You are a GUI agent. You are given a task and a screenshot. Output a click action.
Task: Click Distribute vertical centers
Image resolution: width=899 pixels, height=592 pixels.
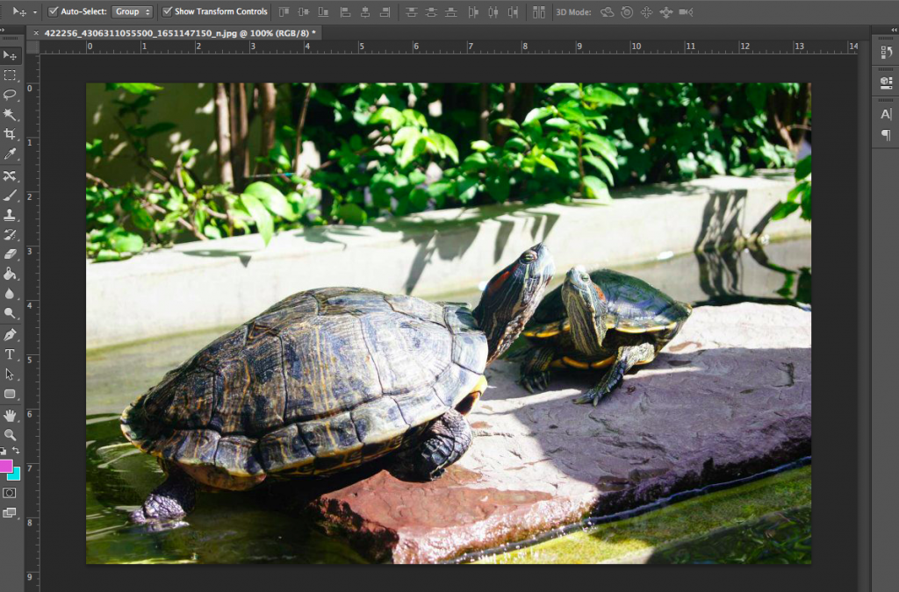tap(431, 12)
